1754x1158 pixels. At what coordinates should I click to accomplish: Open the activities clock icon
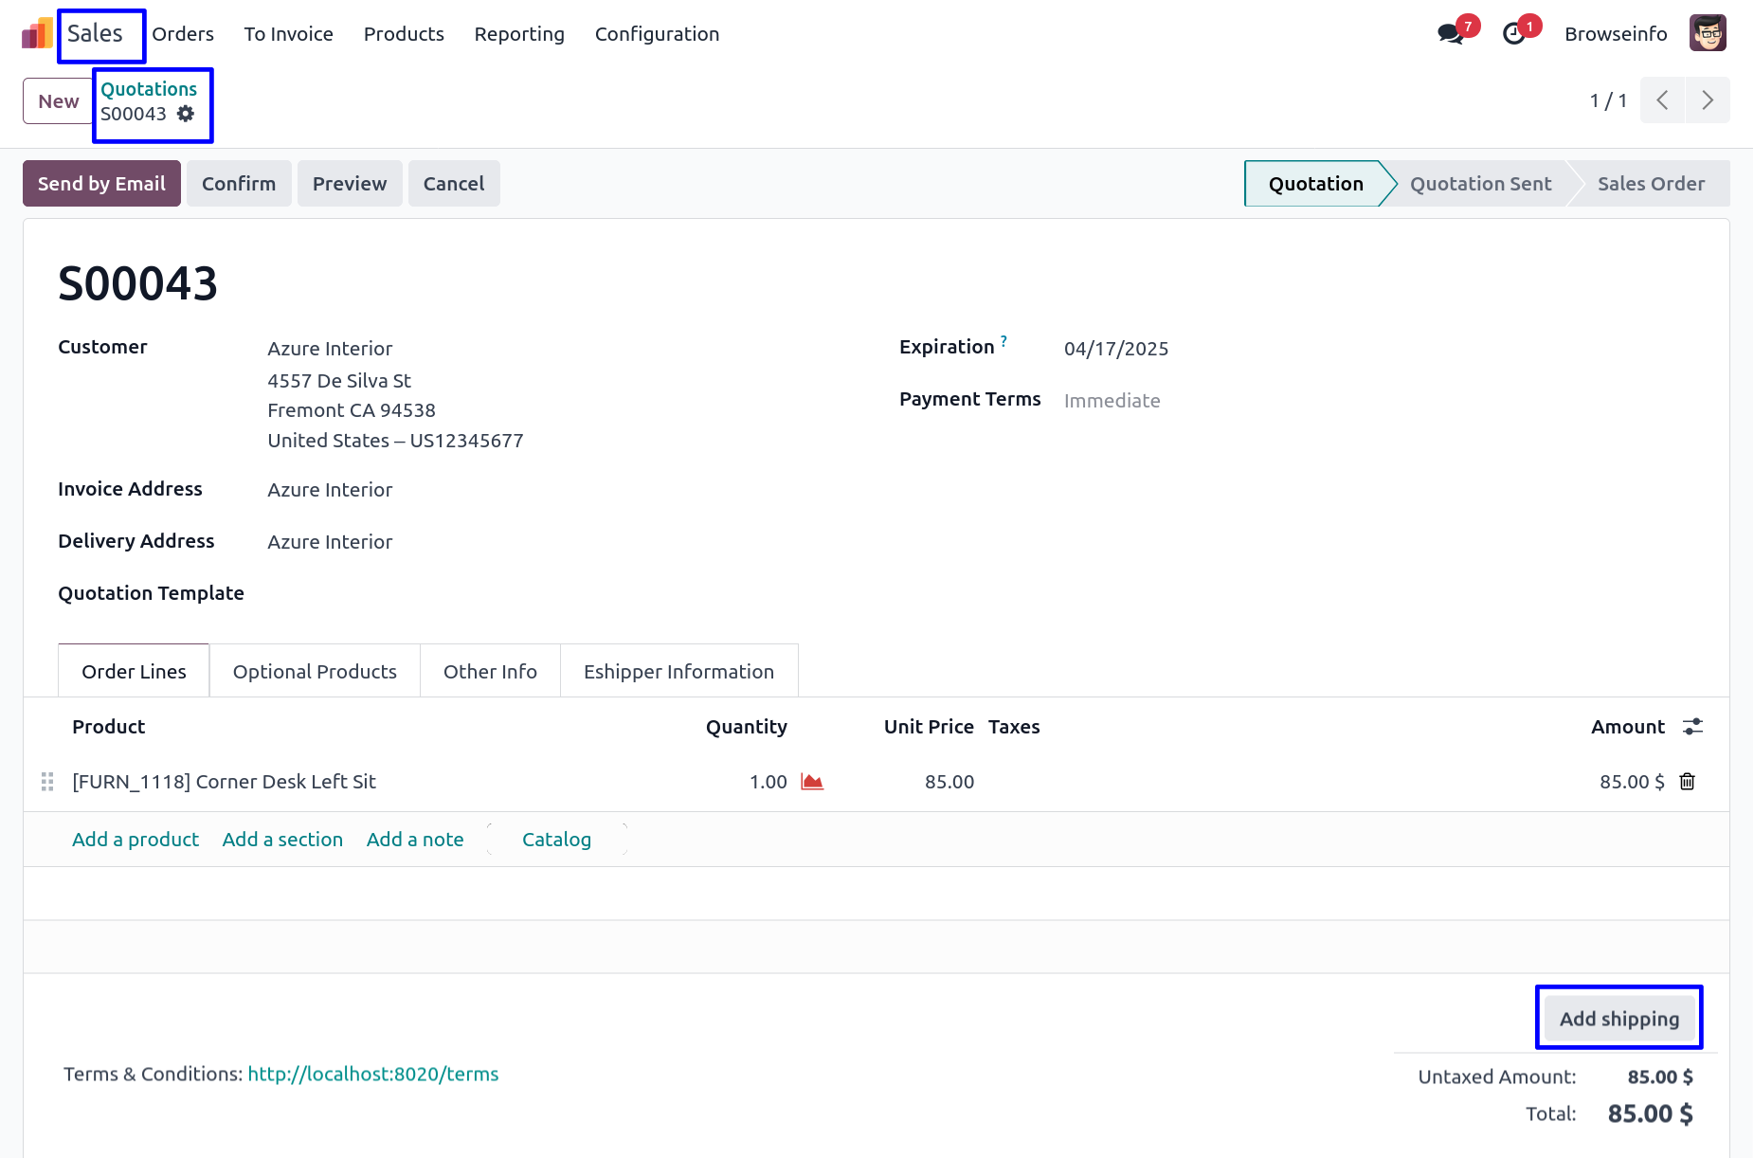(x=1514, y=34)
